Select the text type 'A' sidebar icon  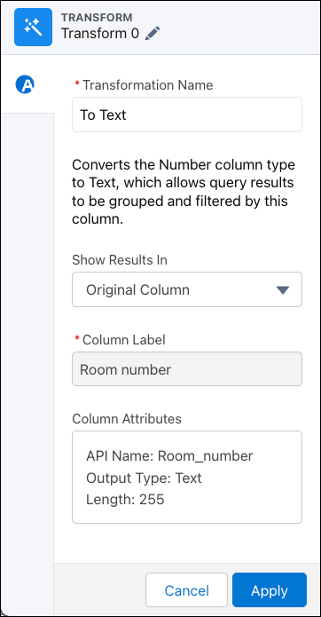point(25,84)
